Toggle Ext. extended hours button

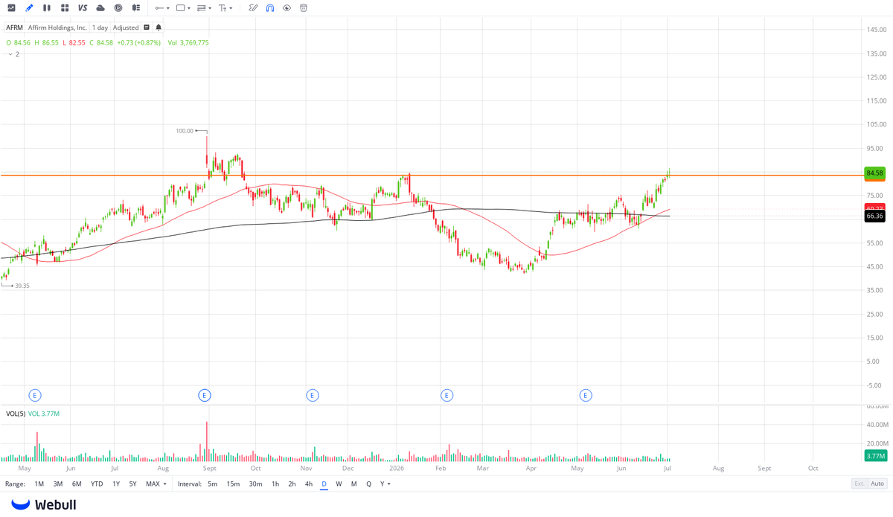click(860, 484)
